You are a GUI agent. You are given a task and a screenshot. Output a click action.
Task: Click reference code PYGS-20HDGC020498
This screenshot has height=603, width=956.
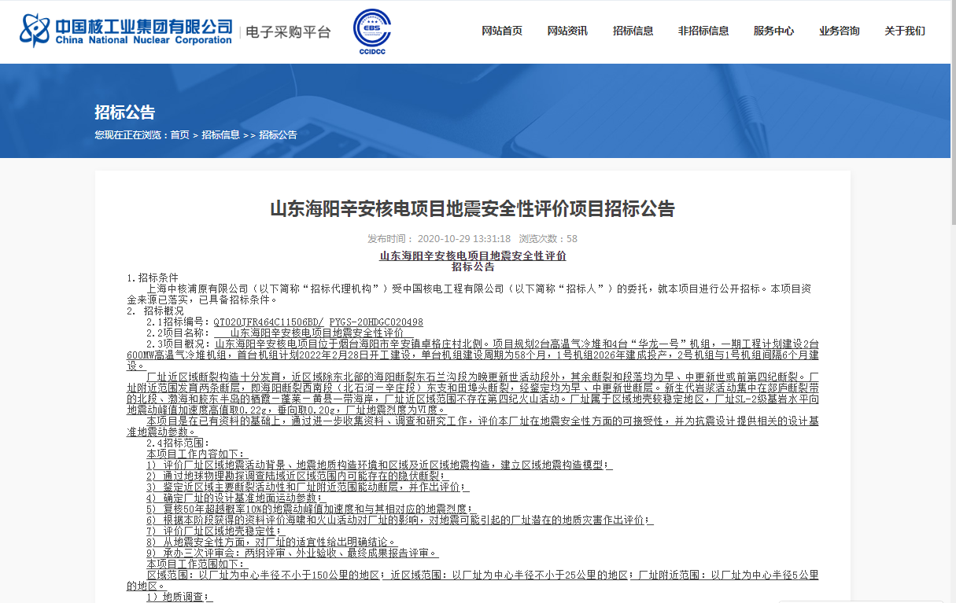point(376,322)
